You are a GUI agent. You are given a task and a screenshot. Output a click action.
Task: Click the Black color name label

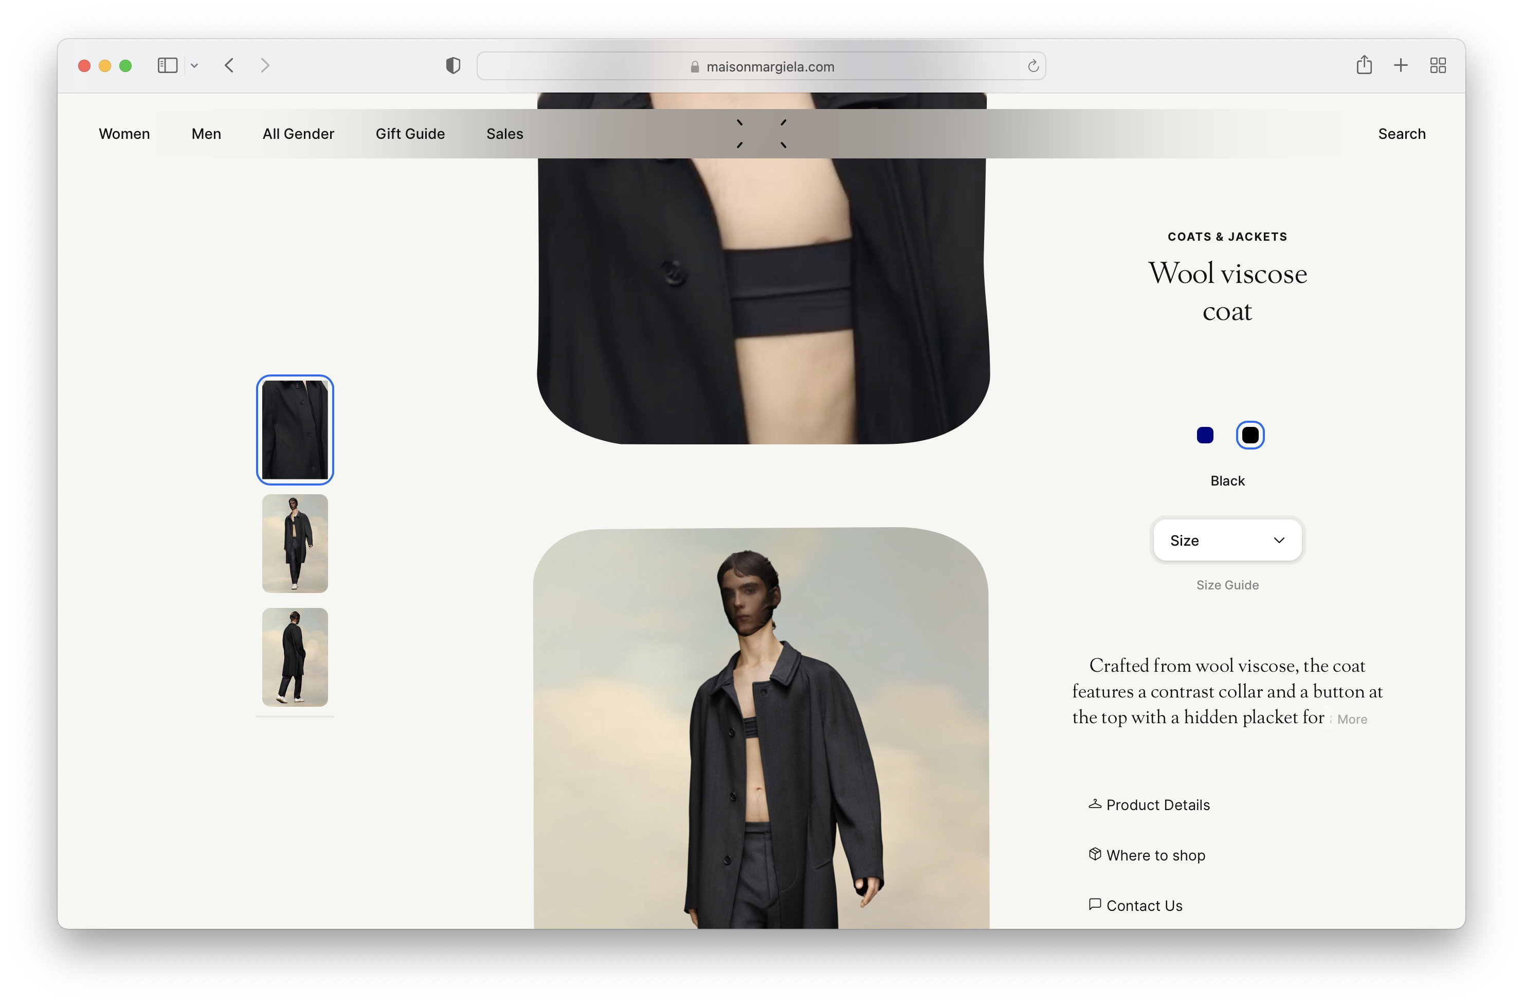click(1227, 481)
